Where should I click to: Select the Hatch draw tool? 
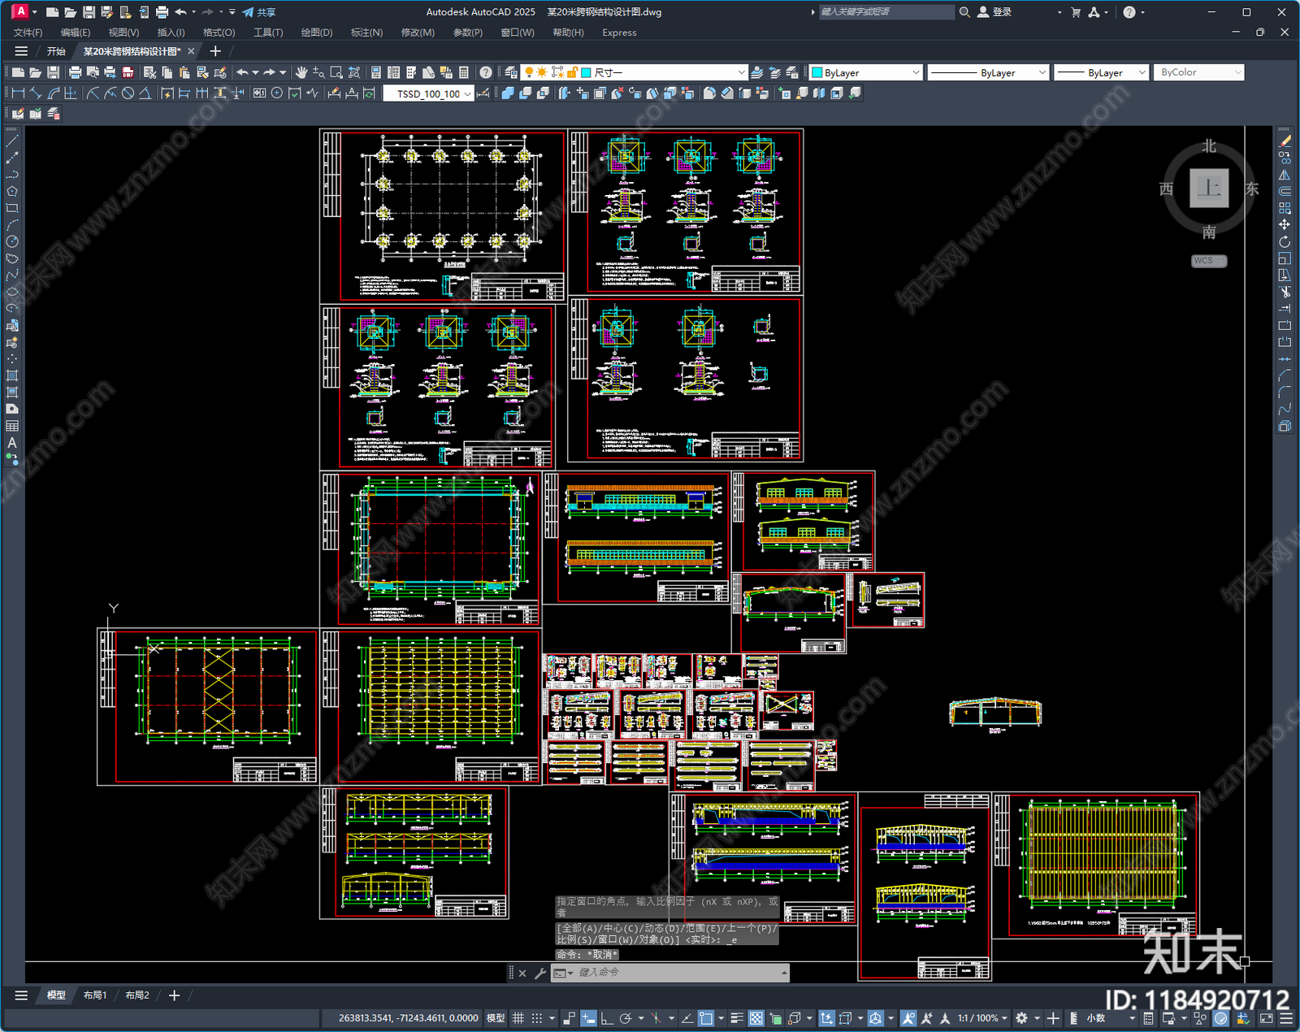[x=12, y=375]
